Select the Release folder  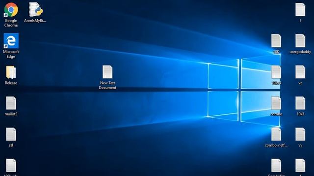[11, 72]
